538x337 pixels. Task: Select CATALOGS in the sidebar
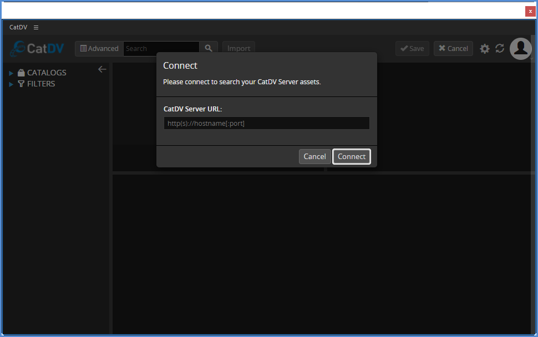point(47,73)
